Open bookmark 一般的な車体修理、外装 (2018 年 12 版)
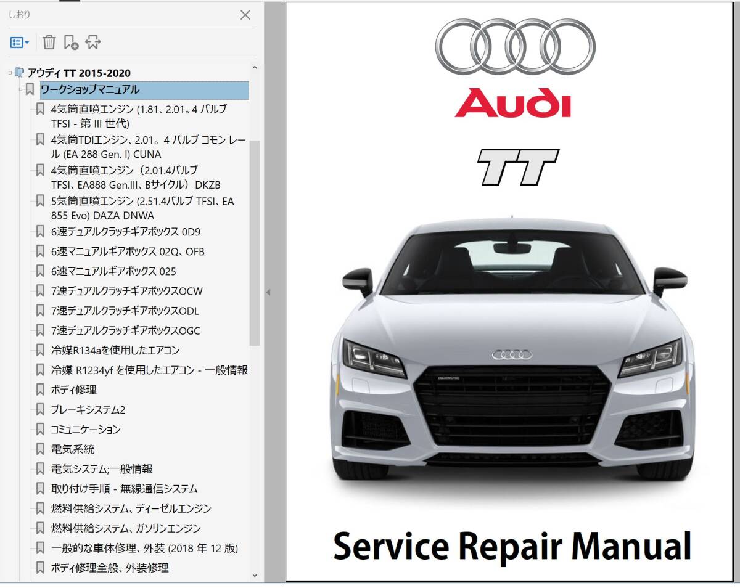The width and height of the screenshot is (740, 588). pos(144,548)
